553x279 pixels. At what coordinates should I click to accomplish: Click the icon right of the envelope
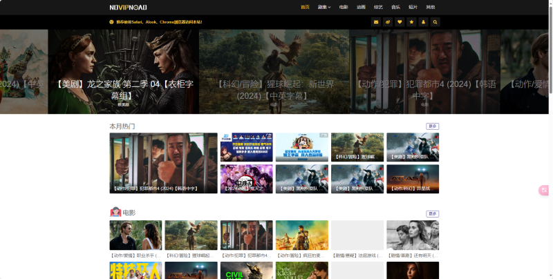388,22
